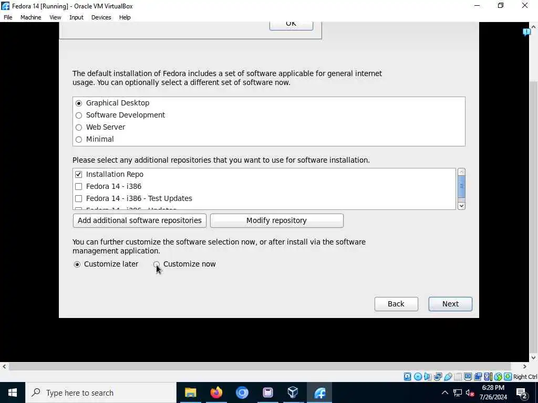Click the audio status icon in VirtualBox status bar
The image size is (538, 403).
[428, 377]
